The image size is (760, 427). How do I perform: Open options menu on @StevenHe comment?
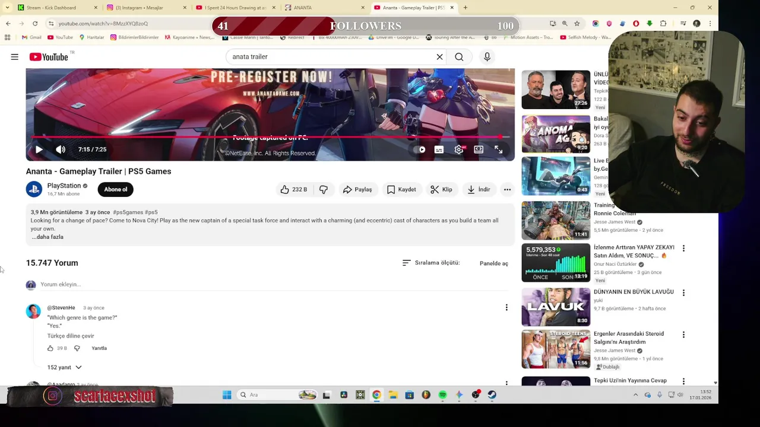coord(506,307)
